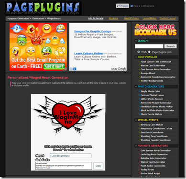The width and height of the screenshot is (186, 179).
Task: Click the Facebook Like button
Action: pyautogui.click(x=122, y=6)
